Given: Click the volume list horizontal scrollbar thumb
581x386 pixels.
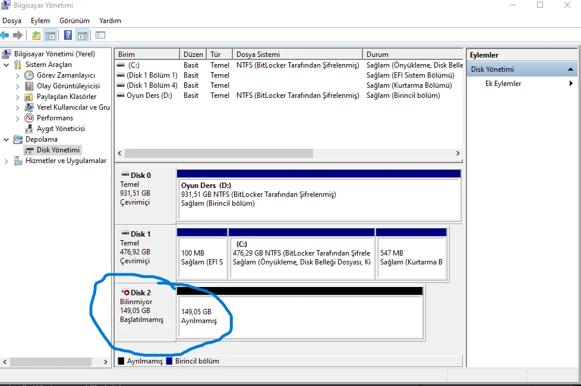Looking at the screenshot, I should [x=219, y=153].
